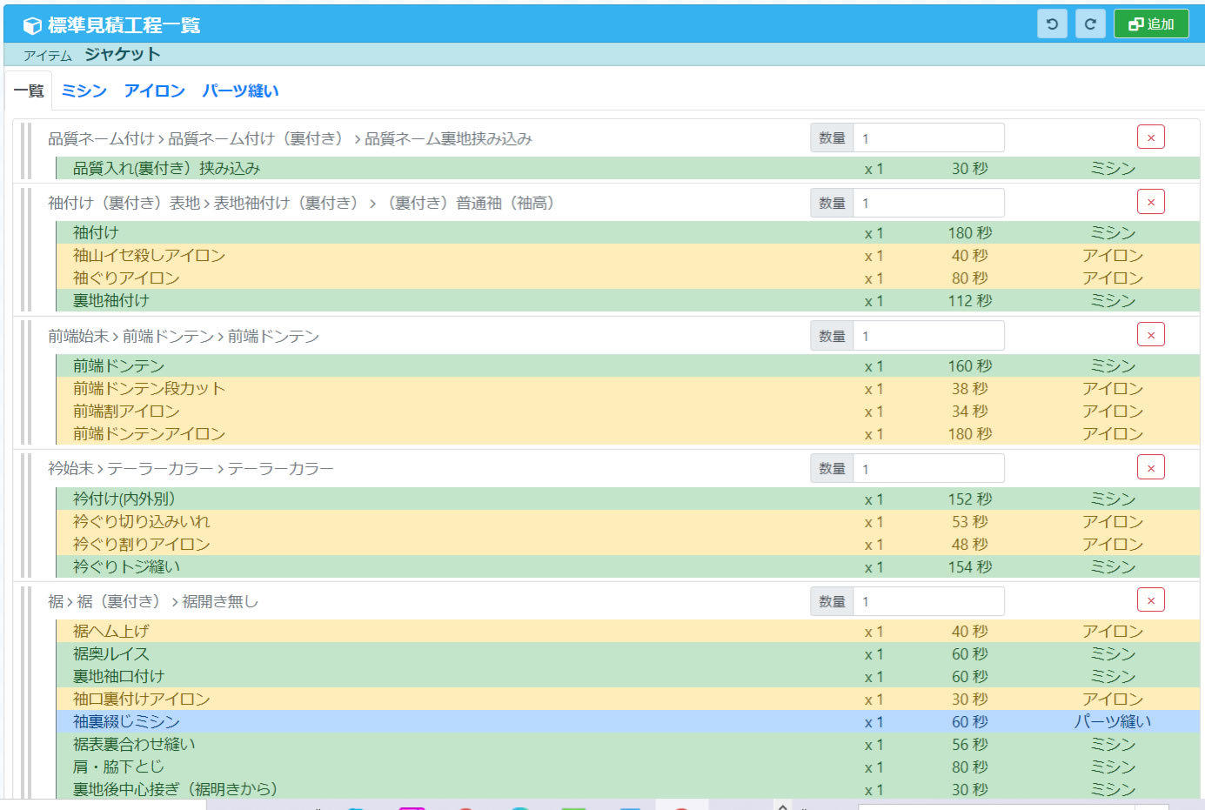
Task: Click quantity field for 品質ネーム付け group
Action: tap(927, 138)
